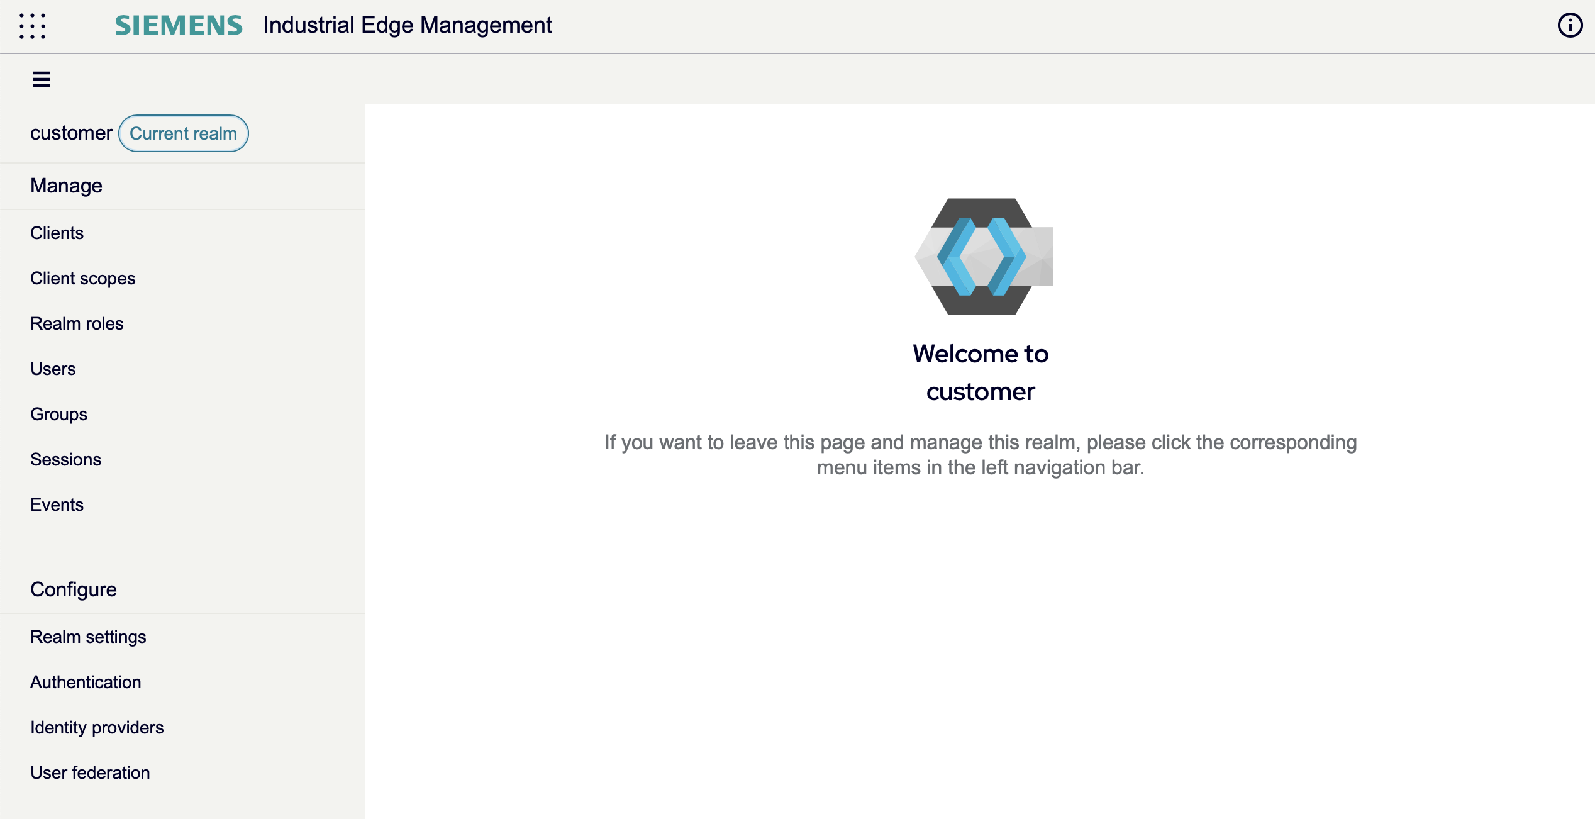Open the app launcher grid icon
The height and width of the screenshot is (819, 1595).
pyautogui.click(x=32, y=26)
